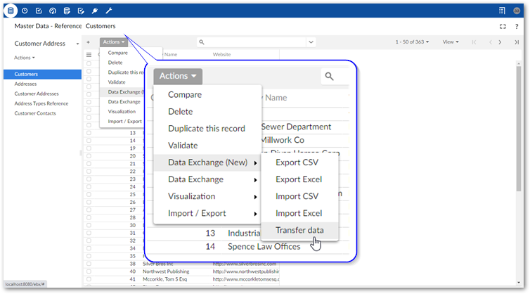Open the Customer Contacts table in sidebar
Screen dimensions: 530x294
[35, 113]
